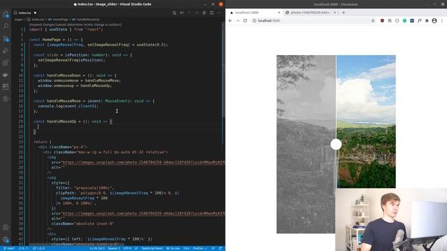Close the photo-1546704259 Chromium tab
This screenshot has height=251, width=447.
pos(335,13)
